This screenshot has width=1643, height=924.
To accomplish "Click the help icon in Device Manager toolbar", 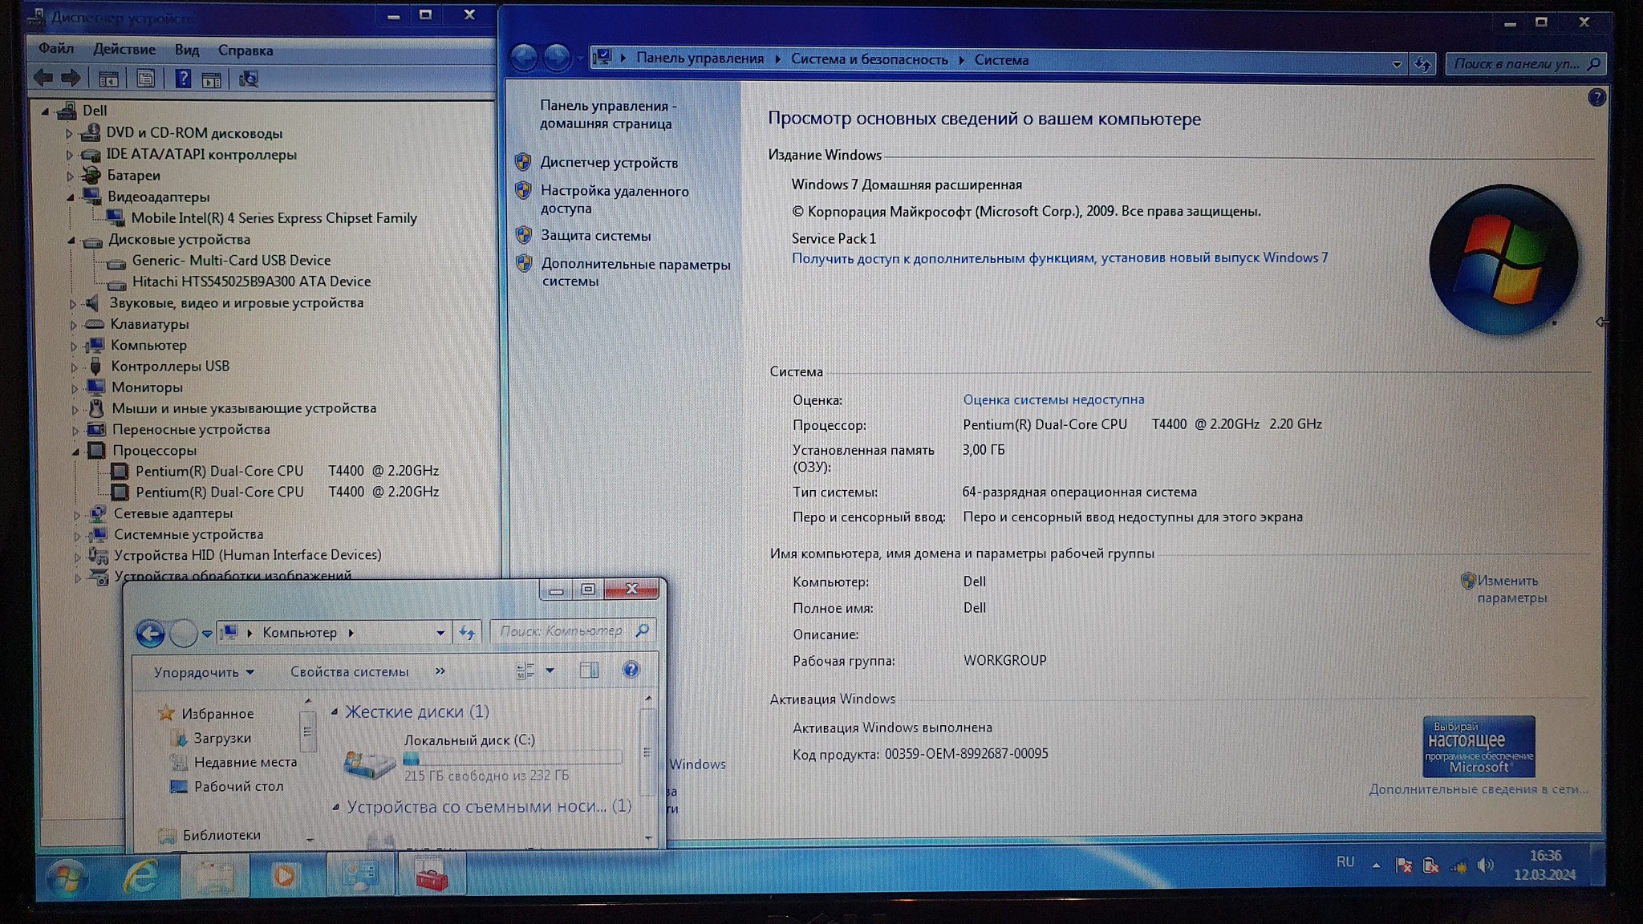I will [183, 79].
